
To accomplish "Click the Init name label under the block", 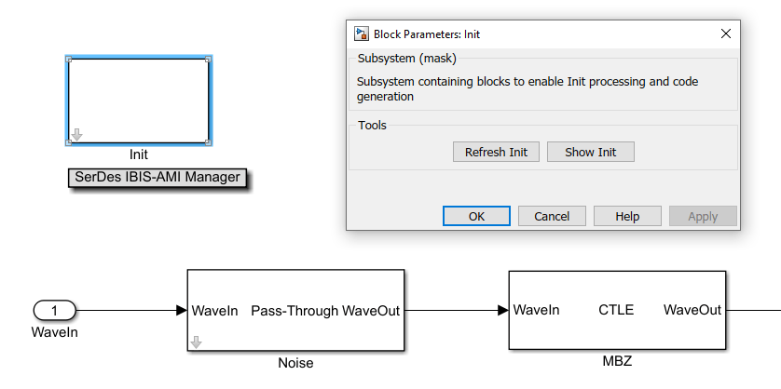I will click(138, 154).
